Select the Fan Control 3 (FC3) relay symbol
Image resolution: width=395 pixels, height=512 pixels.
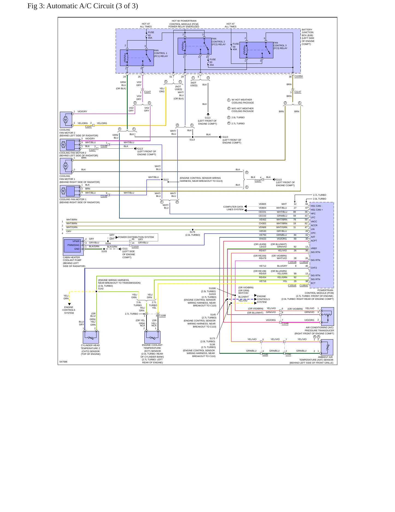tap(256, 50)
